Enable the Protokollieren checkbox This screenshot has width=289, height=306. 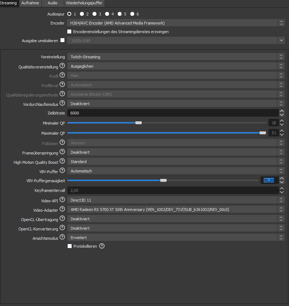click(70, 246)
